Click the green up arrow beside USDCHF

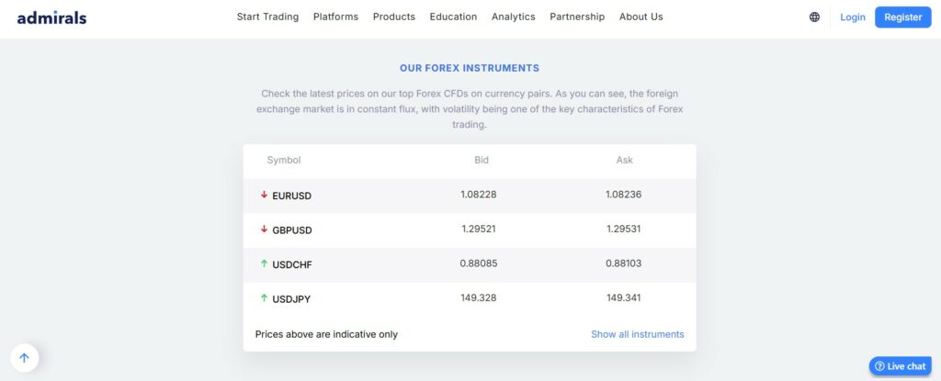pyautogui.click(x=264, y=263)
